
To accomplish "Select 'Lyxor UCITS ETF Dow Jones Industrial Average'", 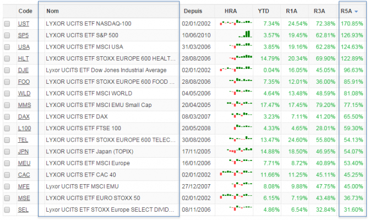I will pos(106,70).
